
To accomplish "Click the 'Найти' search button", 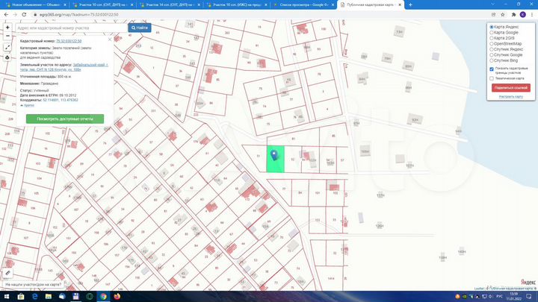I will click(140, 28).
